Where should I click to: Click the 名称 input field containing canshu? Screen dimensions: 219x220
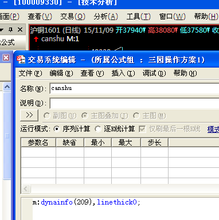click(x=134, y=88)
